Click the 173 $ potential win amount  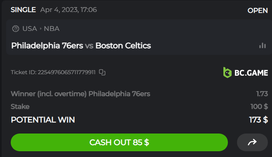258,120
